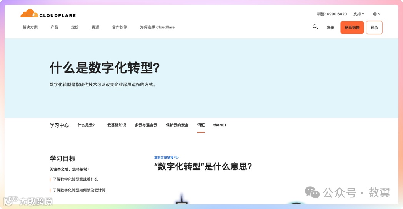Image resolution: width=403 pixels, height=209 pixels.
Task: Open the globe language selector
Action: tap(376, 14)
